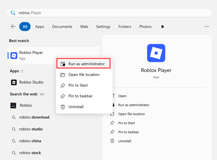This screenshot has width=217, height=160.
Task: Click the large Roblox Player logo in details pane
Action: tap(156, 53)
